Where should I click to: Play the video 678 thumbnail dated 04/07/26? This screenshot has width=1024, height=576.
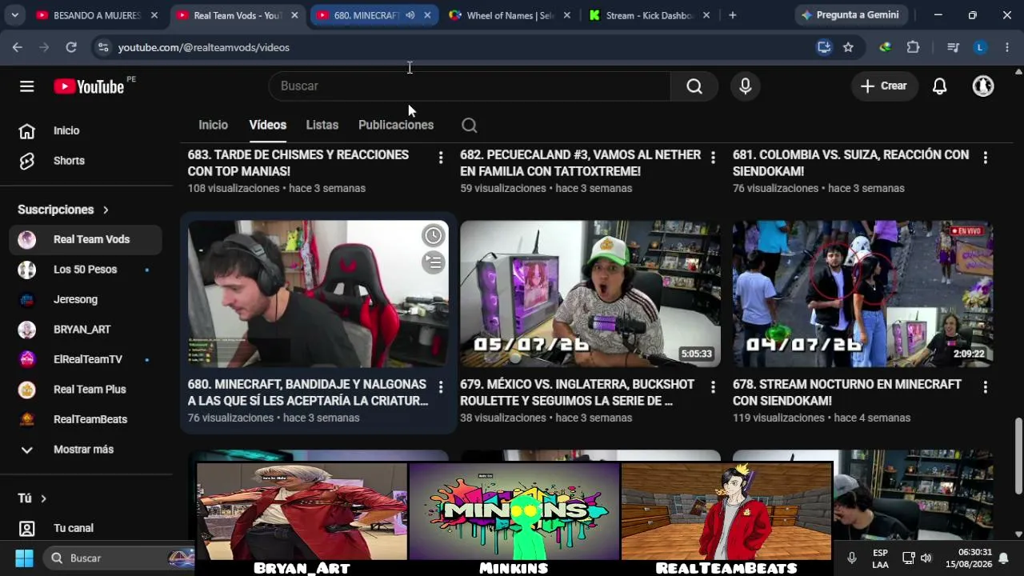tap(863, 294)
